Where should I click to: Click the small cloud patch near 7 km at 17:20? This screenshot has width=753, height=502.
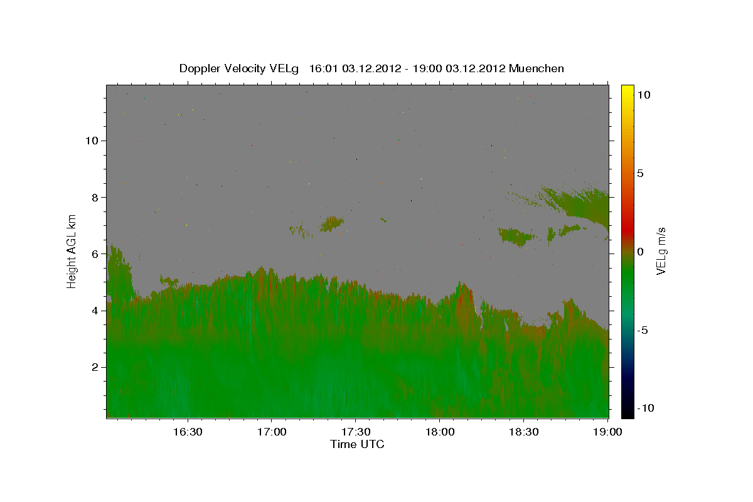tap(332, 223)
